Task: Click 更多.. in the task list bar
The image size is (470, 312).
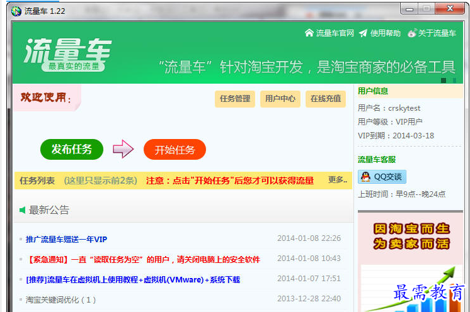Action: pyautogui.click(x=338, y=180)
